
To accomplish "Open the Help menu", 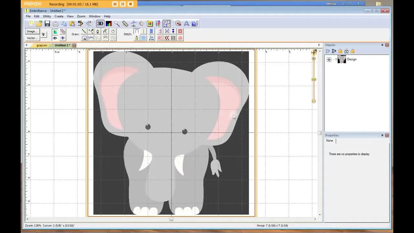I will [107, 16].
